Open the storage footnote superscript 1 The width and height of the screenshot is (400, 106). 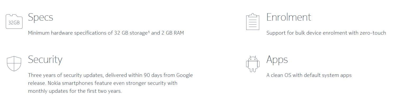[149, 32]
